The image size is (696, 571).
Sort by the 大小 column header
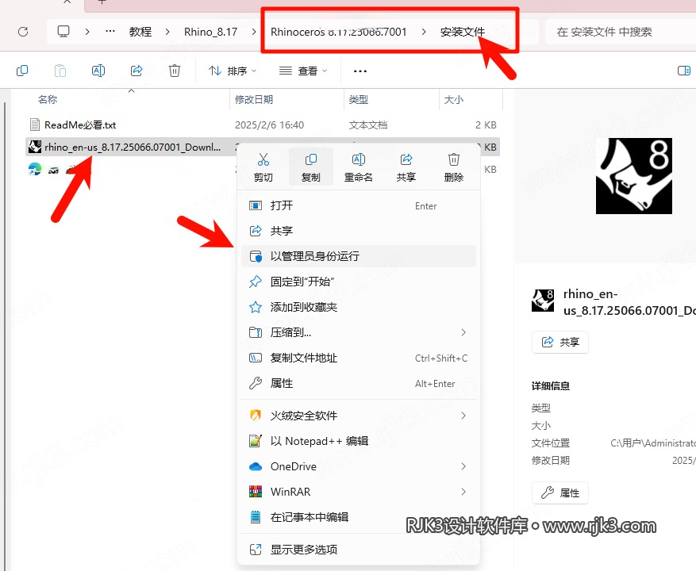(x=454, y=99)
